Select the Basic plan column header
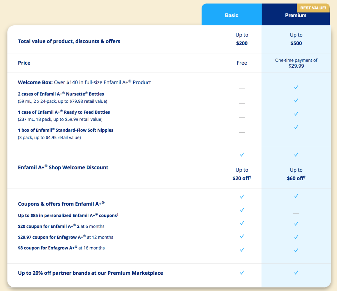Image resolution: width=337 pixels, height=291 pixels. [x=232, y=15]
